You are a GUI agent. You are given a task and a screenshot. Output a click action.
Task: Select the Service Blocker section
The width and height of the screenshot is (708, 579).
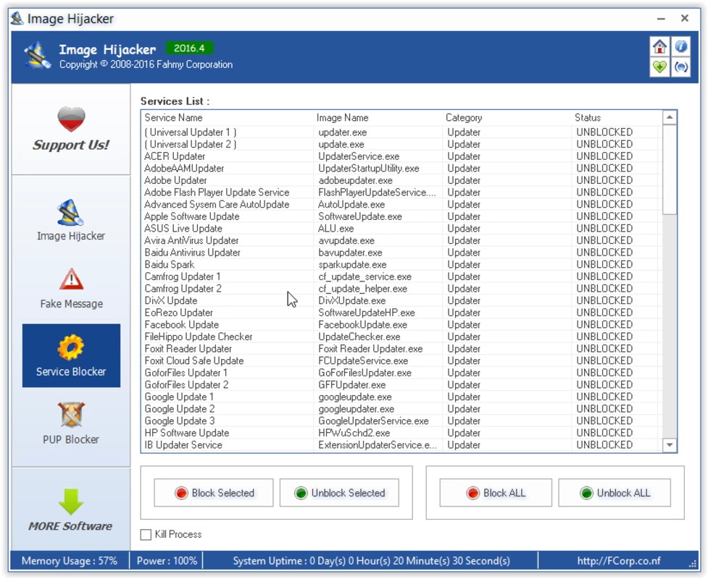click(71, 355)
